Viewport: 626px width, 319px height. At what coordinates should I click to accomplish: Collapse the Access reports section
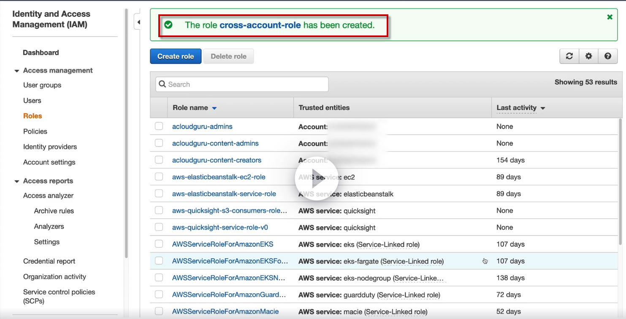point(17,181)
